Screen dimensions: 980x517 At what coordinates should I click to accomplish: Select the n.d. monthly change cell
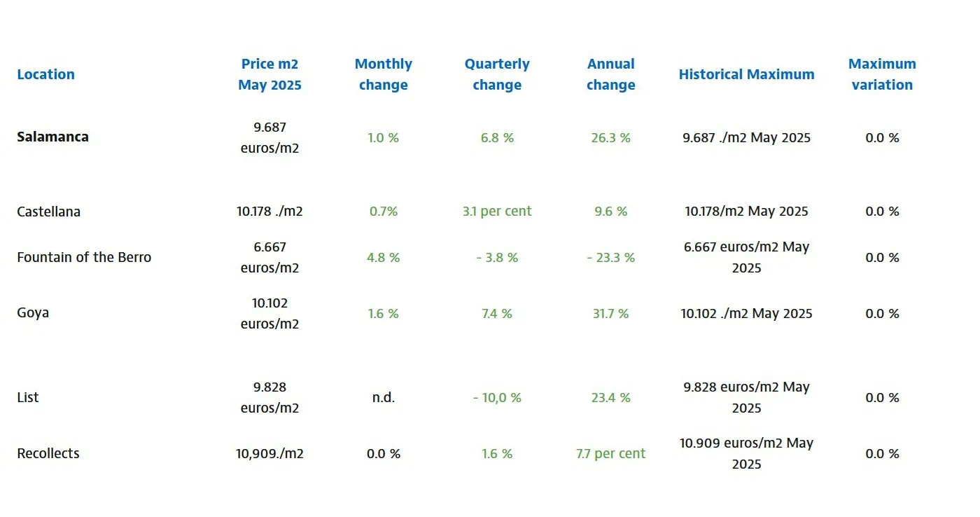click(x=383, y=397)
